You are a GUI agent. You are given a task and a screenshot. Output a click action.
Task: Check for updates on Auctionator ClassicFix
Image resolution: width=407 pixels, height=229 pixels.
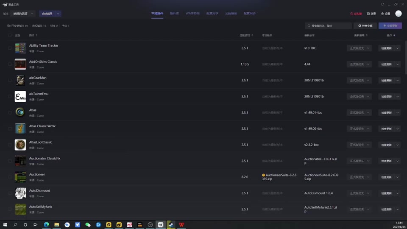tap(386, 161)
